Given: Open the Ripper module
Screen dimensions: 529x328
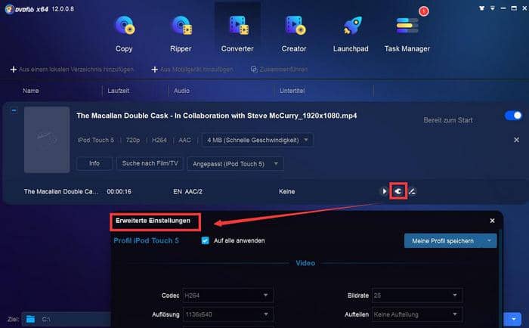Looking at the screenshot, I should [x=181, y=34].
